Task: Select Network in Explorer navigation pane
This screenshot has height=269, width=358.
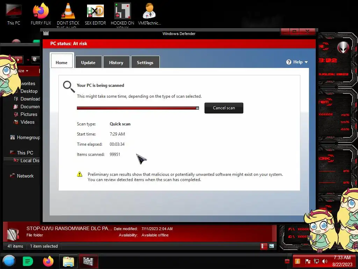Action: (x=22, y=176)
